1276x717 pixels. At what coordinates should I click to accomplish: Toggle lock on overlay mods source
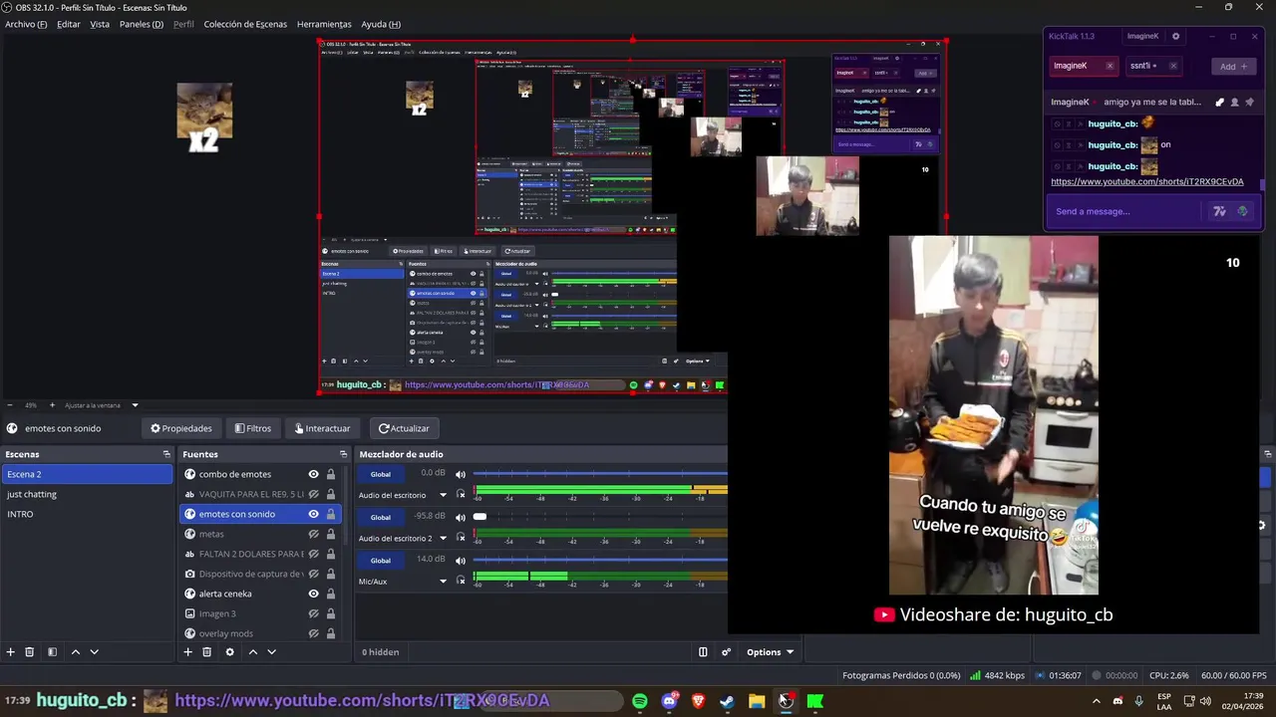tap(331, 633)
